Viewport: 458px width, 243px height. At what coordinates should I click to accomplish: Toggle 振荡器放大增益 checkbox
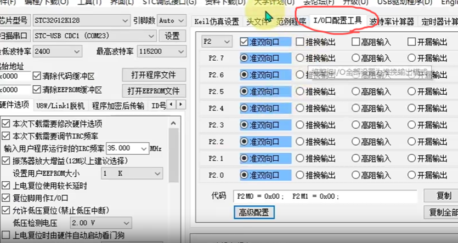click(6, 160)
